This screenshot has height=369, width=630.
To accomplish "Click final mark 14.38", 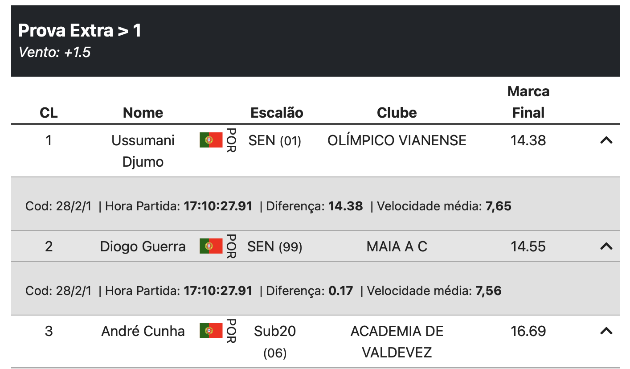I will (528, 140).
